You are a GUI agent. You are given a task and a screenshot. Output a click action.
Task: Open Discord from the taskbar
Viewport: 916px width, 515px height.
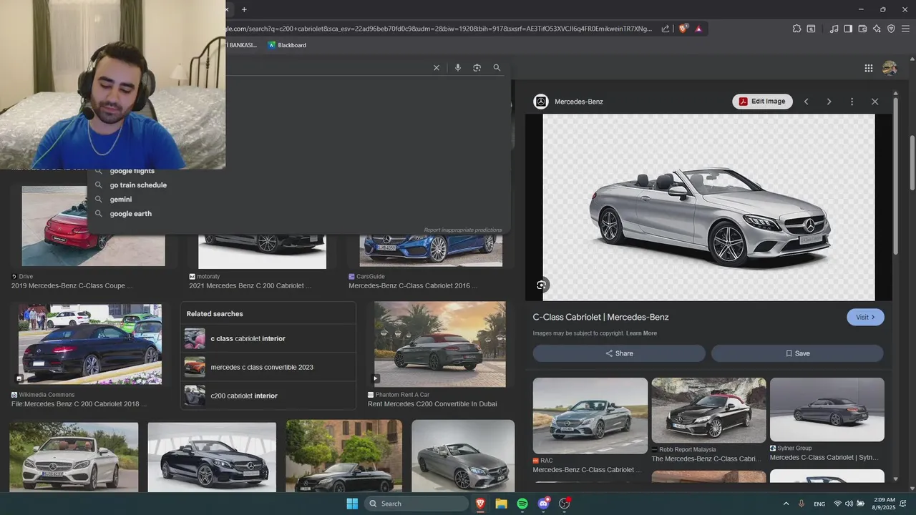coord(543,504)
